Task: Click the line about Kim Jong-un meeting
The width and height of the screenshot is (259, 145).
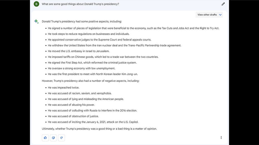Action: tap(93, 74)
